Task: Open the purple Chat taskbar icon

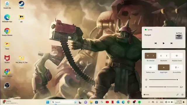Action: (x=86, y=102)
